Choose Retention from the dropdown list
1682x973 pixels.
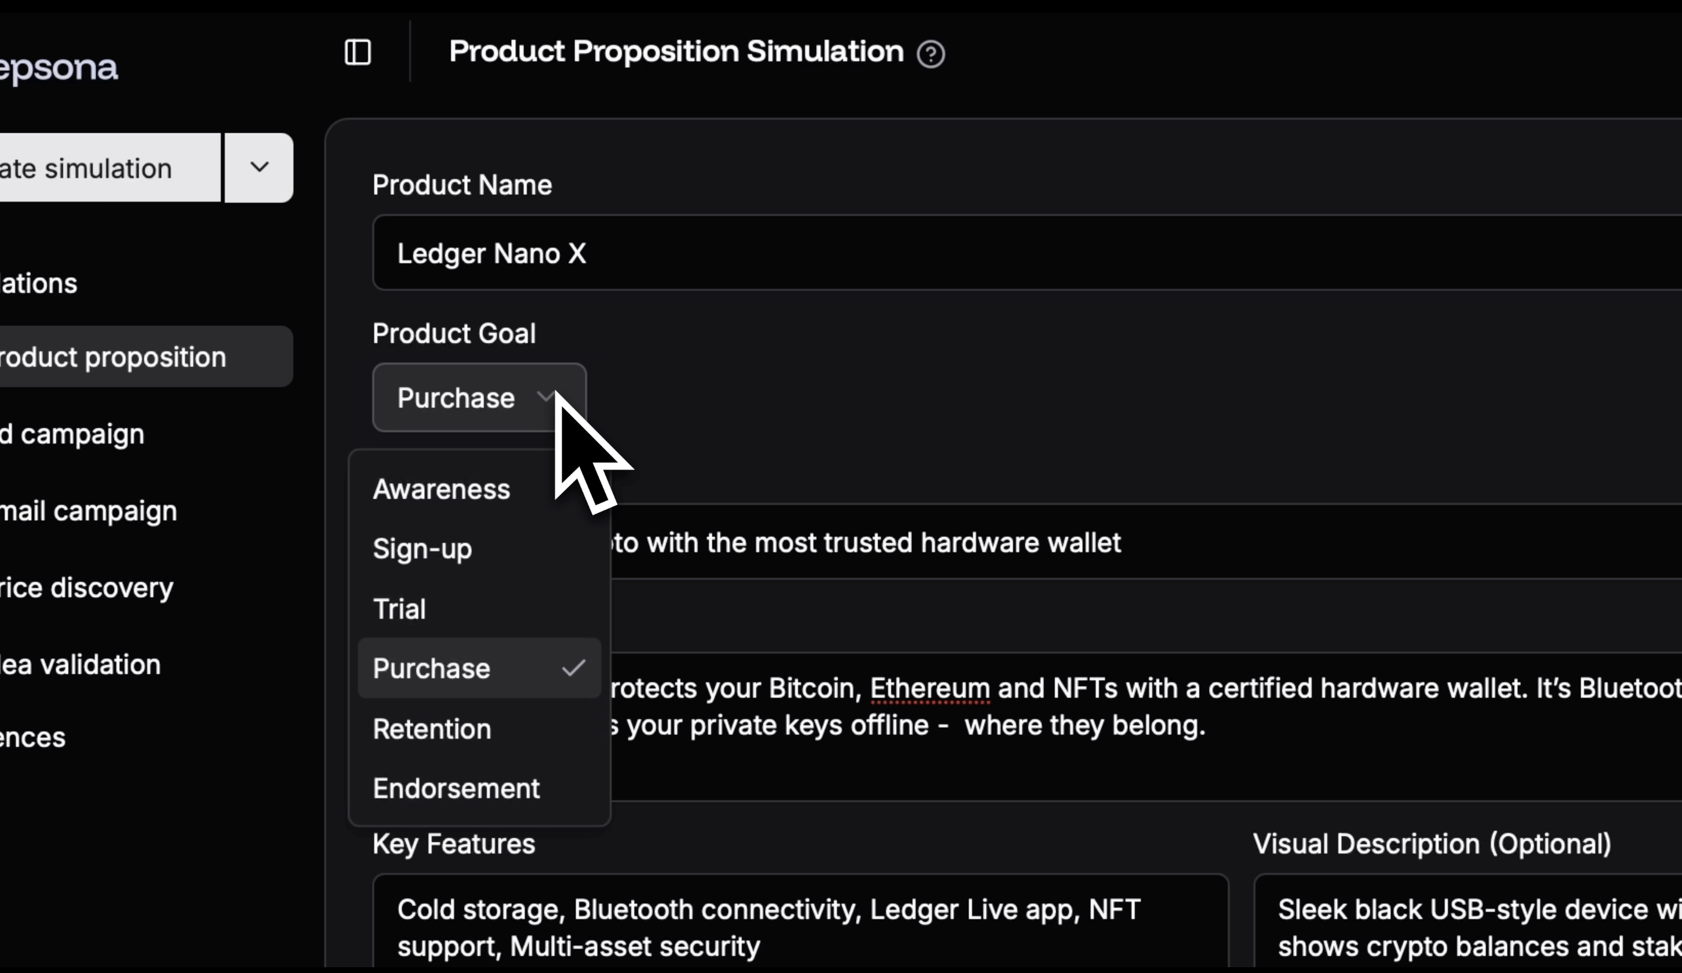[x=432, y=728]
